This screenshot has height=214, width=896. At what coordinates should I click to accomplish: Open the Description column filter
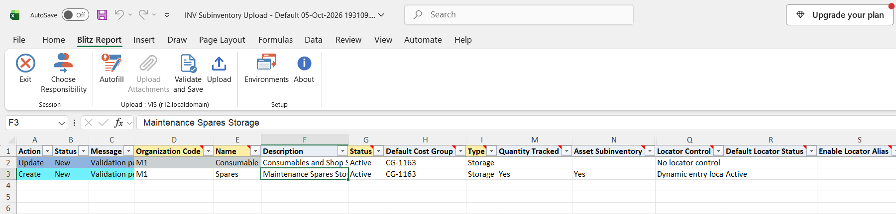[342, 151]
